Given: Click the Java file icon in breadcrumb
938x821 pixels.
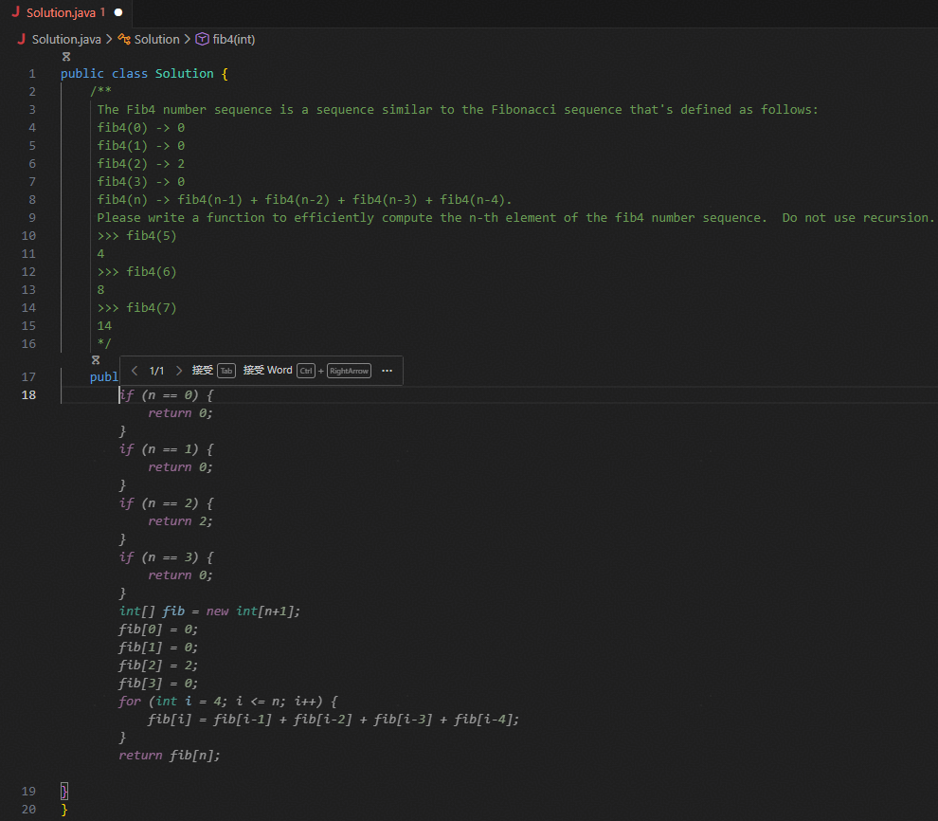Looking at the screenshot, I should (x=22, y=39).
